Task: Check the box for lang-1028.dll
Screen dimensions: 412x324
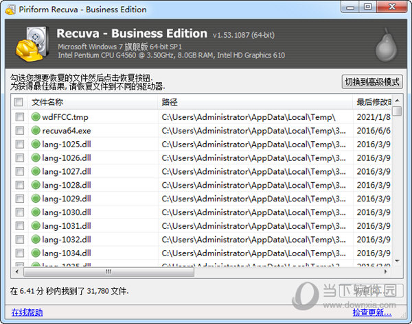Action: coord(20,185)
